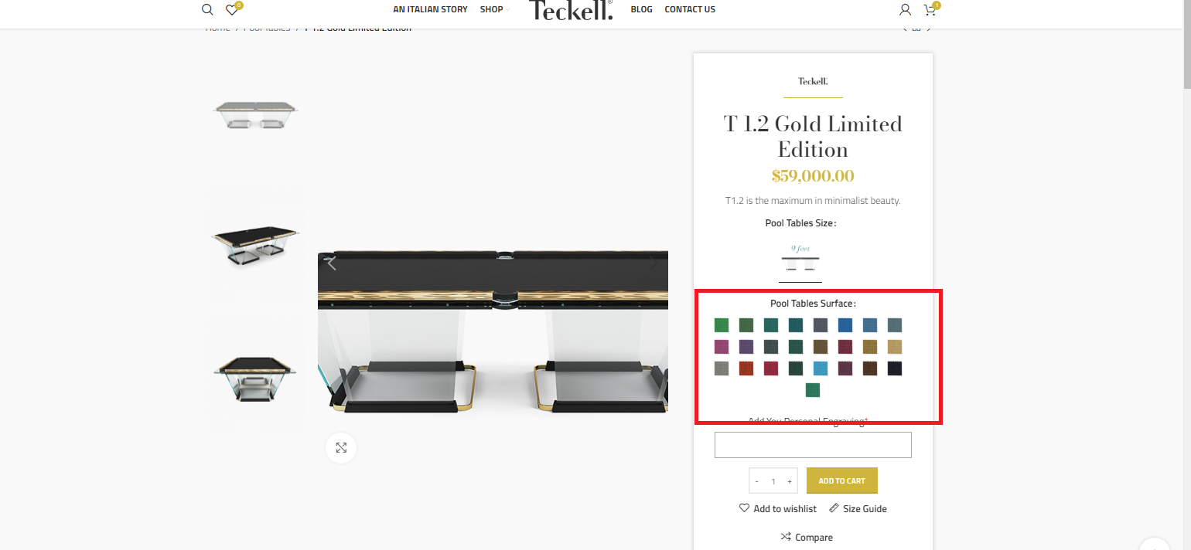Open the shopping cart icon
Screen dimensions: 1191x550
(x=931, y=9)
